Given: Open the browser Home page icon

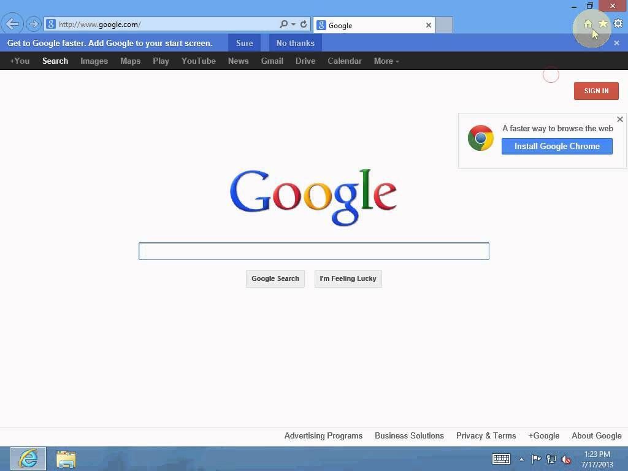Looking at the screenshot, I should tap(588, 24).
